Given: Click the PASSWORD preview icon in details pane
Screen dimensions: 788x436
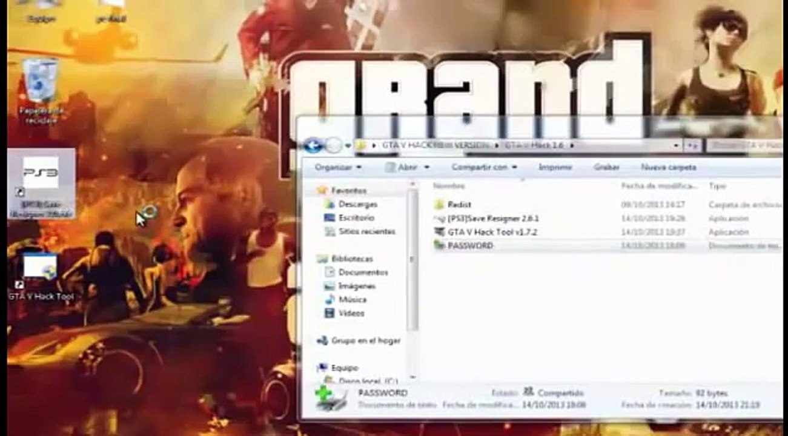Looking at the screenshot, I should pyautogui.click(x=331, y=398).
